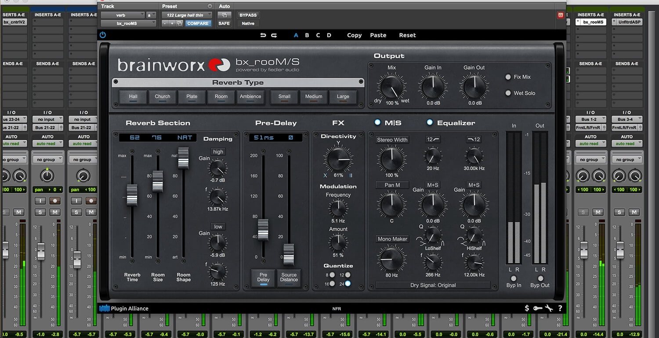Open the wrench settings icon
This screenshot has height=338, width=659.
[549, 308]
